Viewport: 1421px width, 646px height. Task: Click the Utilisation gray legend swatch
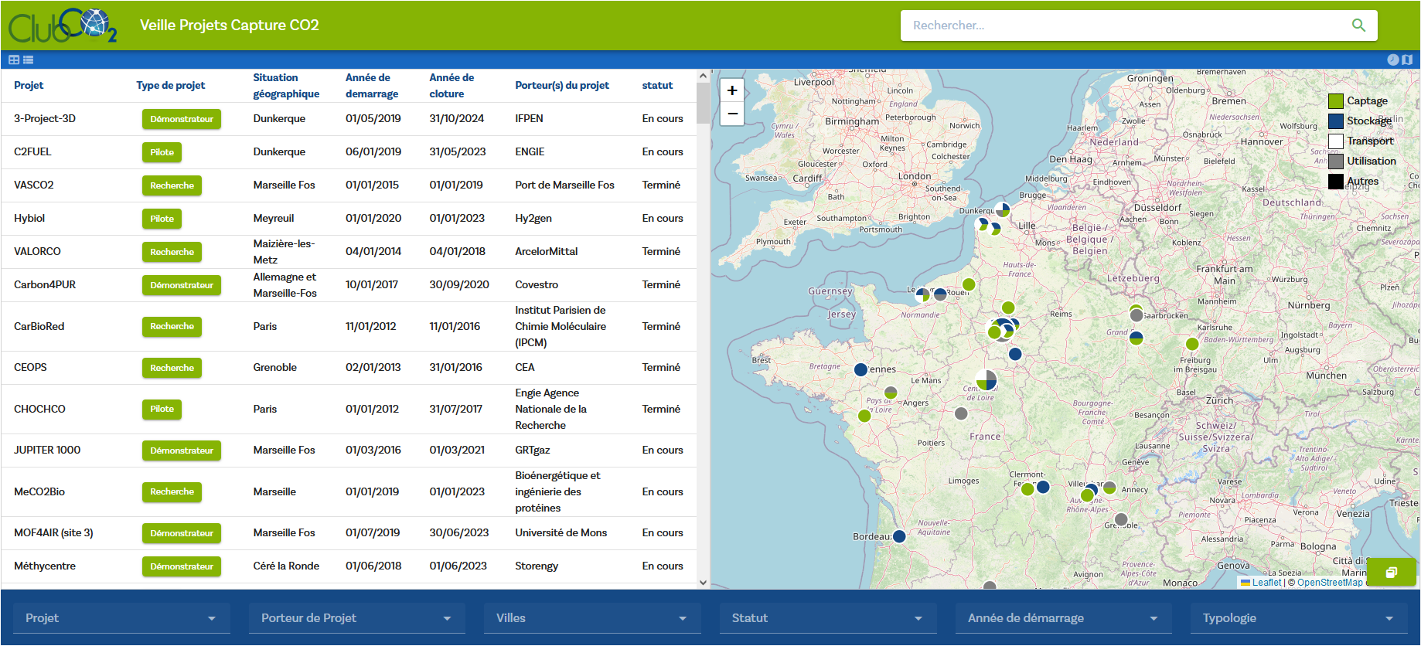point(1336,161)
